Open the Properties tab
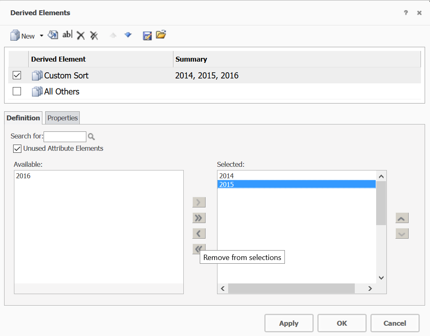Viewport: 430px width, 336px height. click(x=62, y=118)
